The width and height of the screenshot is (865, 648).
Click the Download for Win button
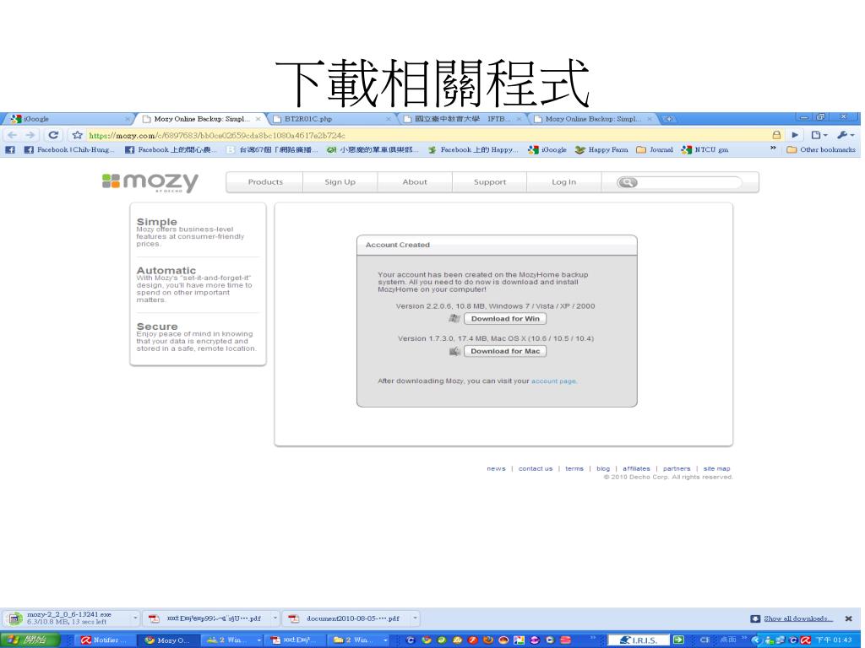[505, 318]
